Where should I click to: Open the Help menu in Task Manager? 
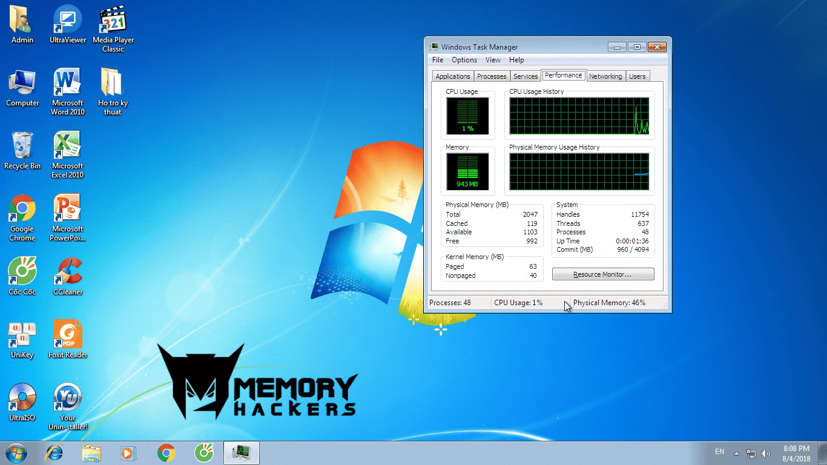(x=516, y=60)
